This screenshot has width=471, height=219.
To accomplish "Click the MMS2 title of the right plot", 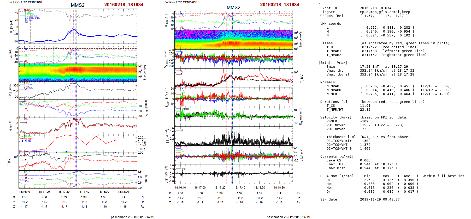I will [233, 8].
